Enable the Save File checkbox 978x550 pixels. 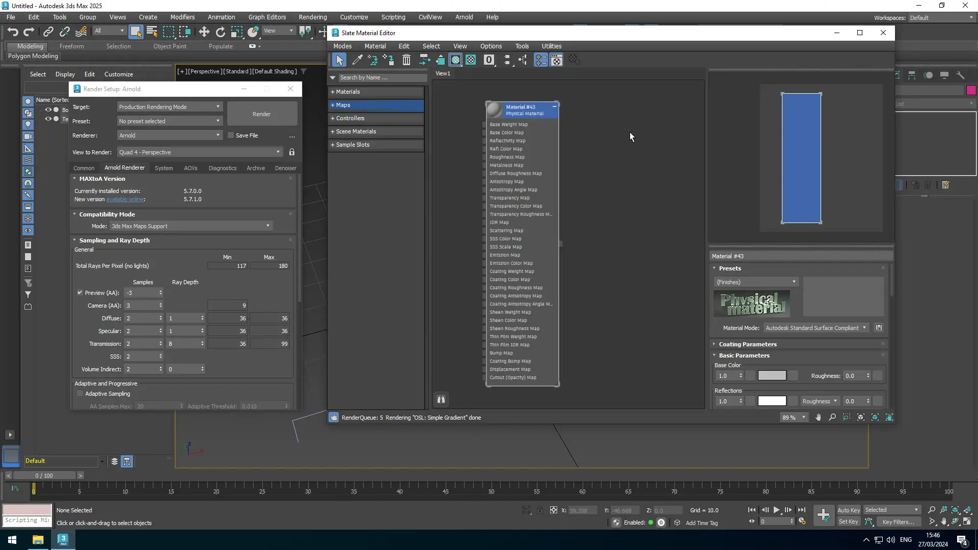231,135
